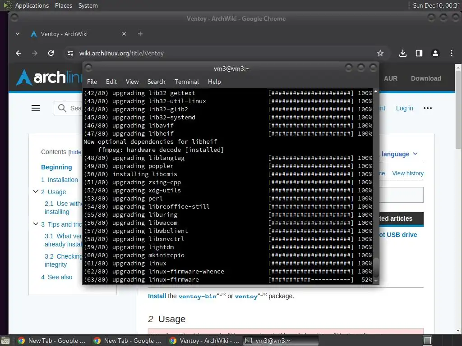462x346 pixels.
Task: Open ArchWiki personal tools ellipsis menu
Action: (428, 108)
